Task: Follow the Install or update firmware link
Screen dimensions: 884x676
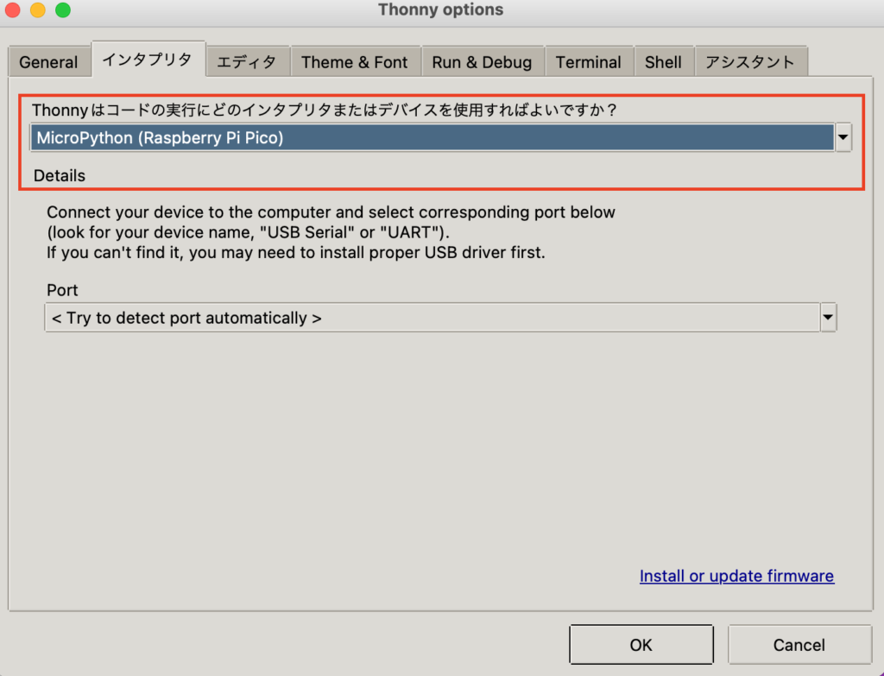Action: coord(736,576)
